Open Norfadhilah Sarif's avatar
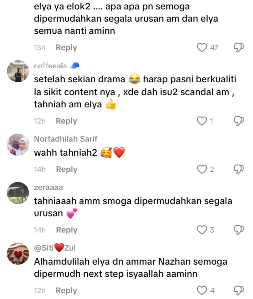The width and height of the screenshot is (253, 299). 18,144
